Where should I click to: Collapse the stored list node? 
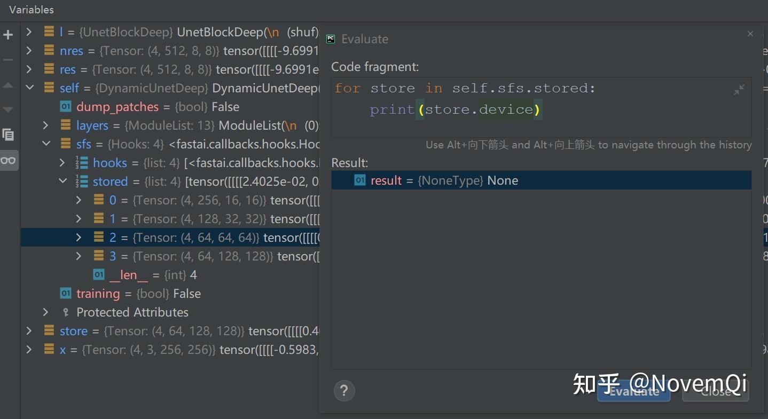point(62,181)
